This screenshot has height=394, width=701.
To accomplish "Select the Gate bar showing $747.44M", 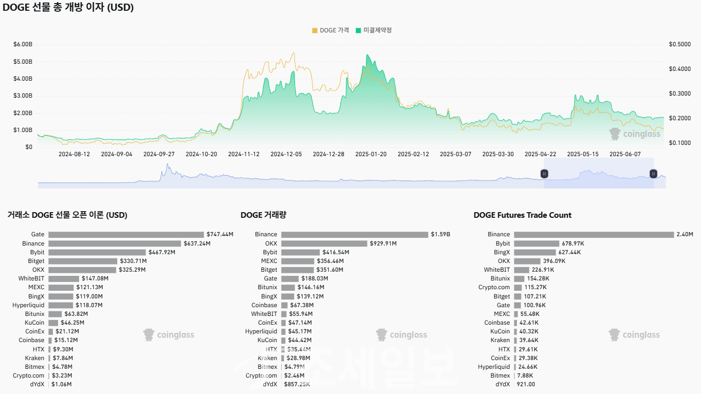I will click(126, 234).
